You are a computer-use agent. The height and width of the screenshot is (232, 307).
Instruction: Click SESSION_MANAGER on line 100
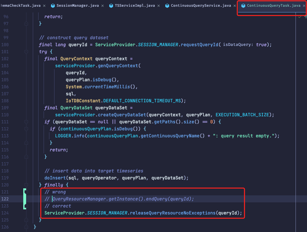[158, 45]
